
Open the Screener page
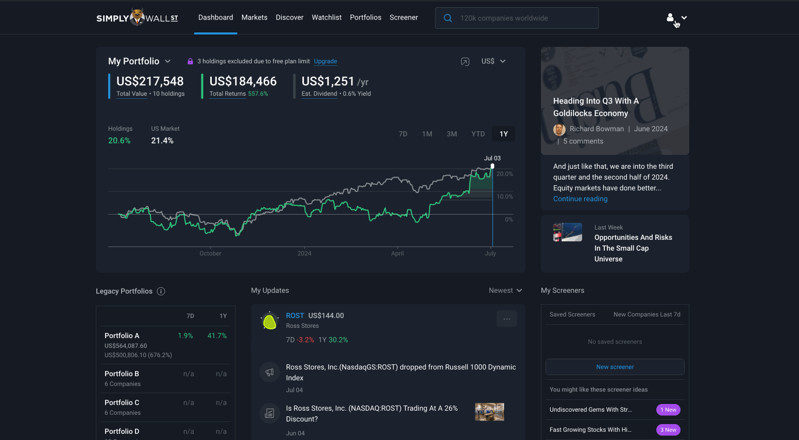pos(404,17)
